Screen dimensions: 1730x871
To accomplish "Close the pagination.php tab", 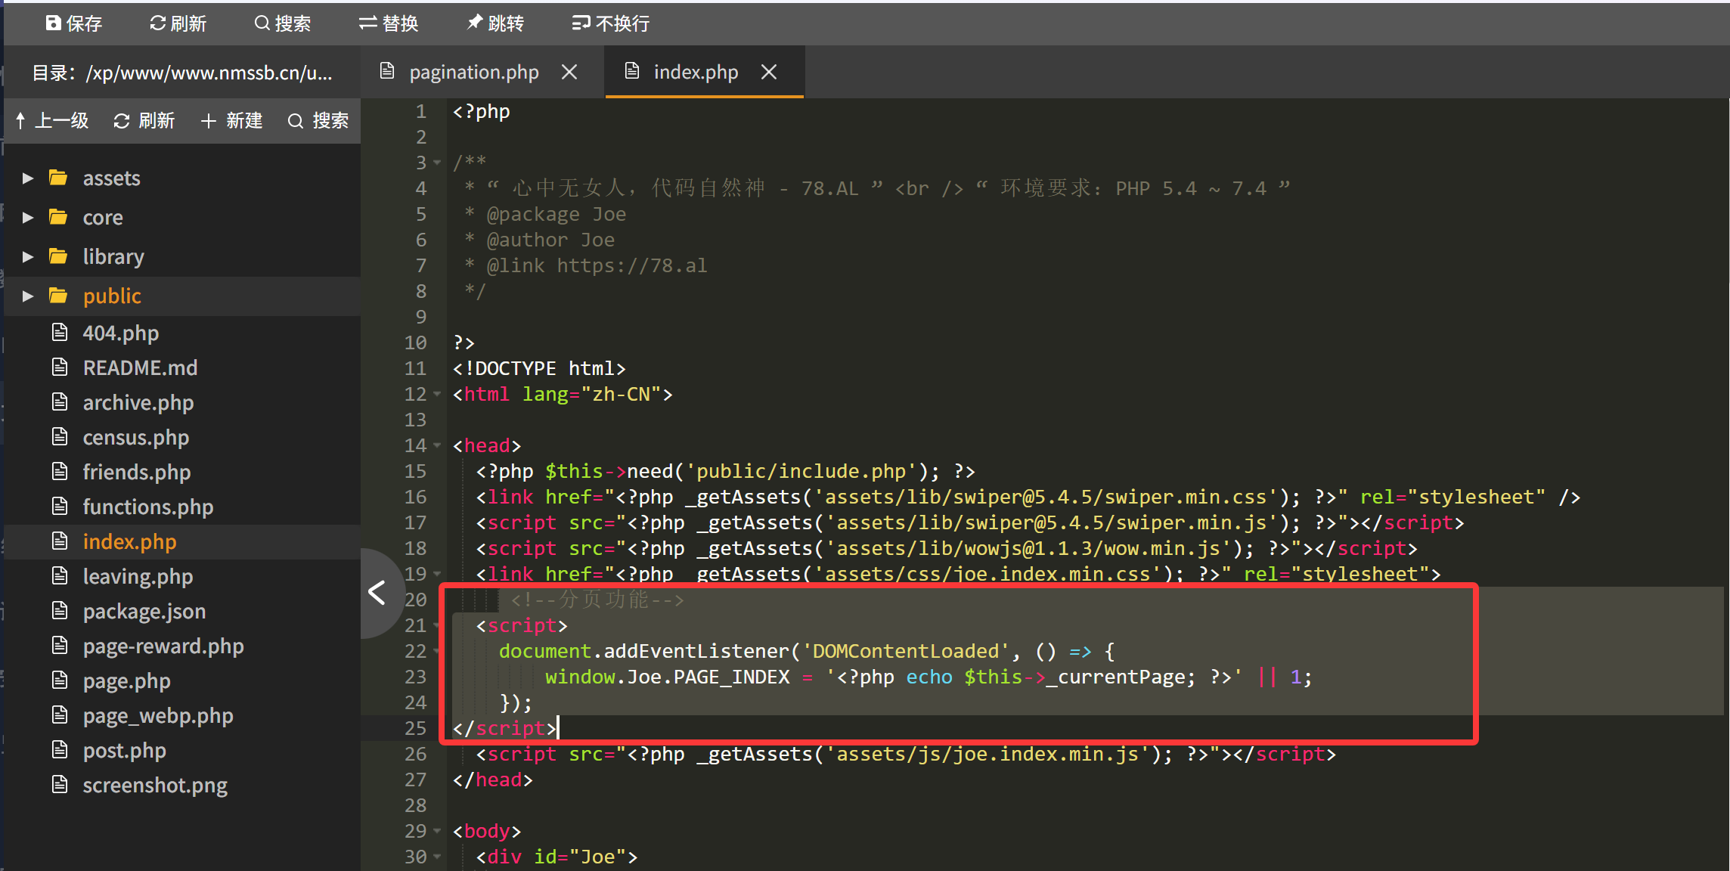I will pyautogui.click(x=569, y=72).
